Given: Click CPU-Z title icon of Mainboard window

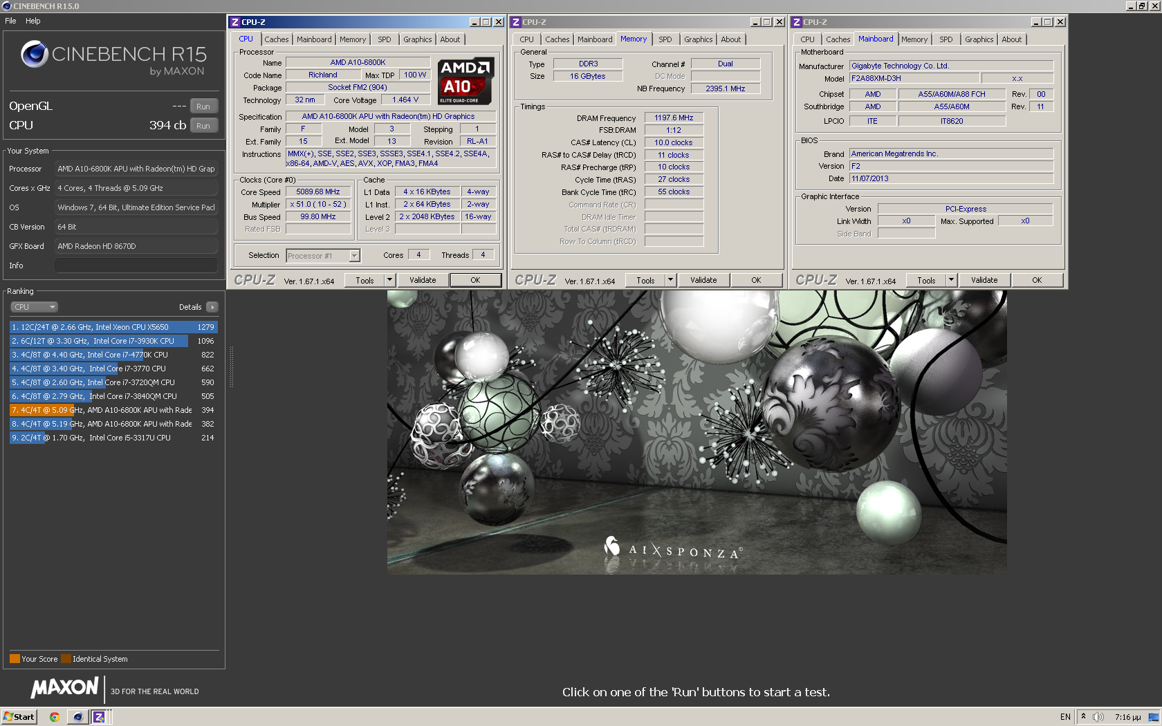Looking at the screenshot, I should pyautogui.click(x=797, y=22).
